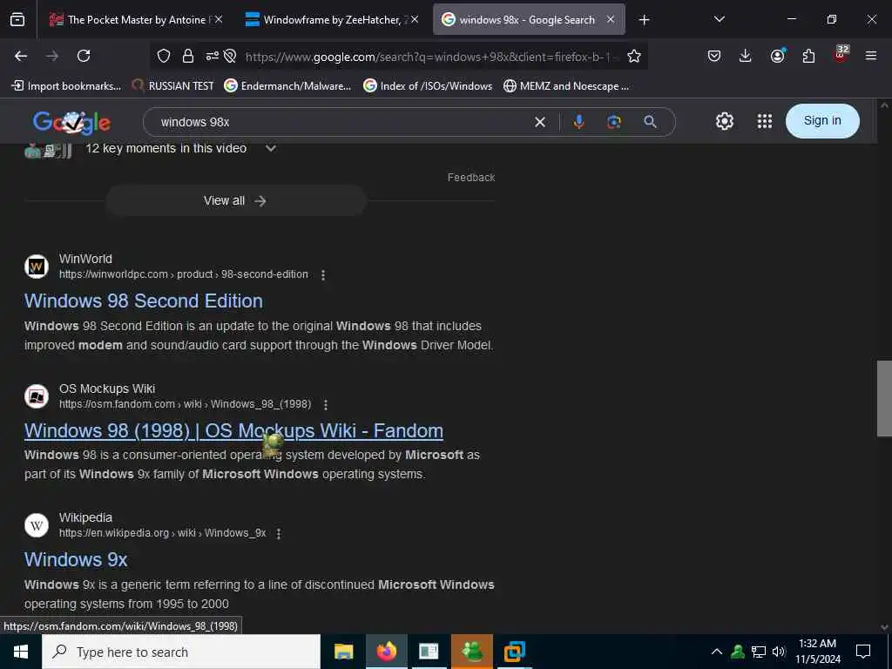
Task: Open MEMZ and Noescape bookmark
Action: [x=566, y=86]
